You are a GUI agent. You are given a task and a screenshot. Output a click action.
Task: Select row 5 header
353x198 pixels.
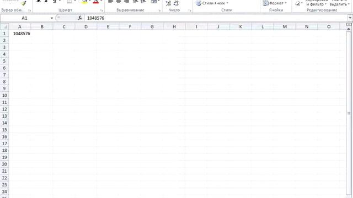pyautogui.click(x=4, y=61)
